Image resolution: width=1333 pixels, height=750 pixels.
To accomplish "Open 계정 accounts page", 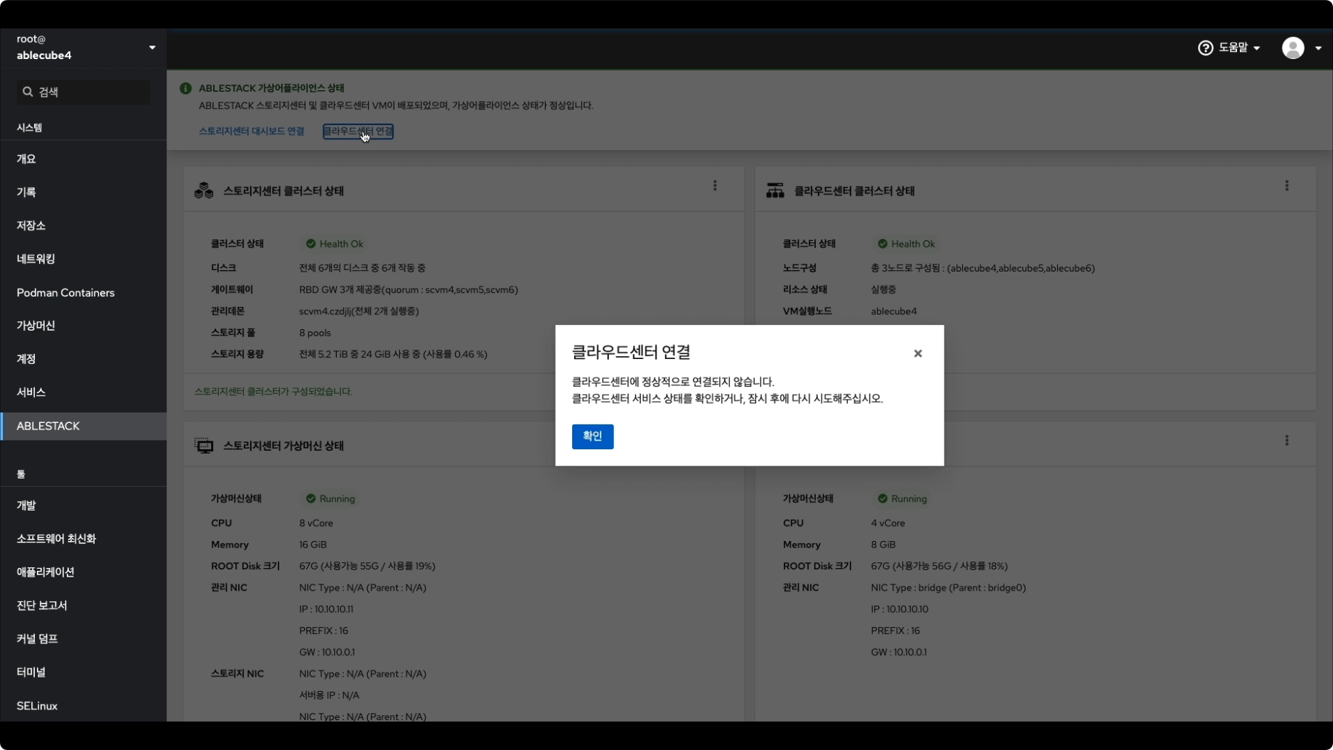I will point(83,358).
